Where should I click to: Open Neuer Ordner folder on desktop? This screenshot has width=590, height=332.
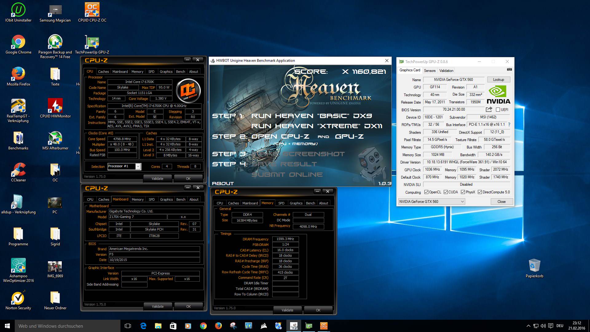click(55, 300)
